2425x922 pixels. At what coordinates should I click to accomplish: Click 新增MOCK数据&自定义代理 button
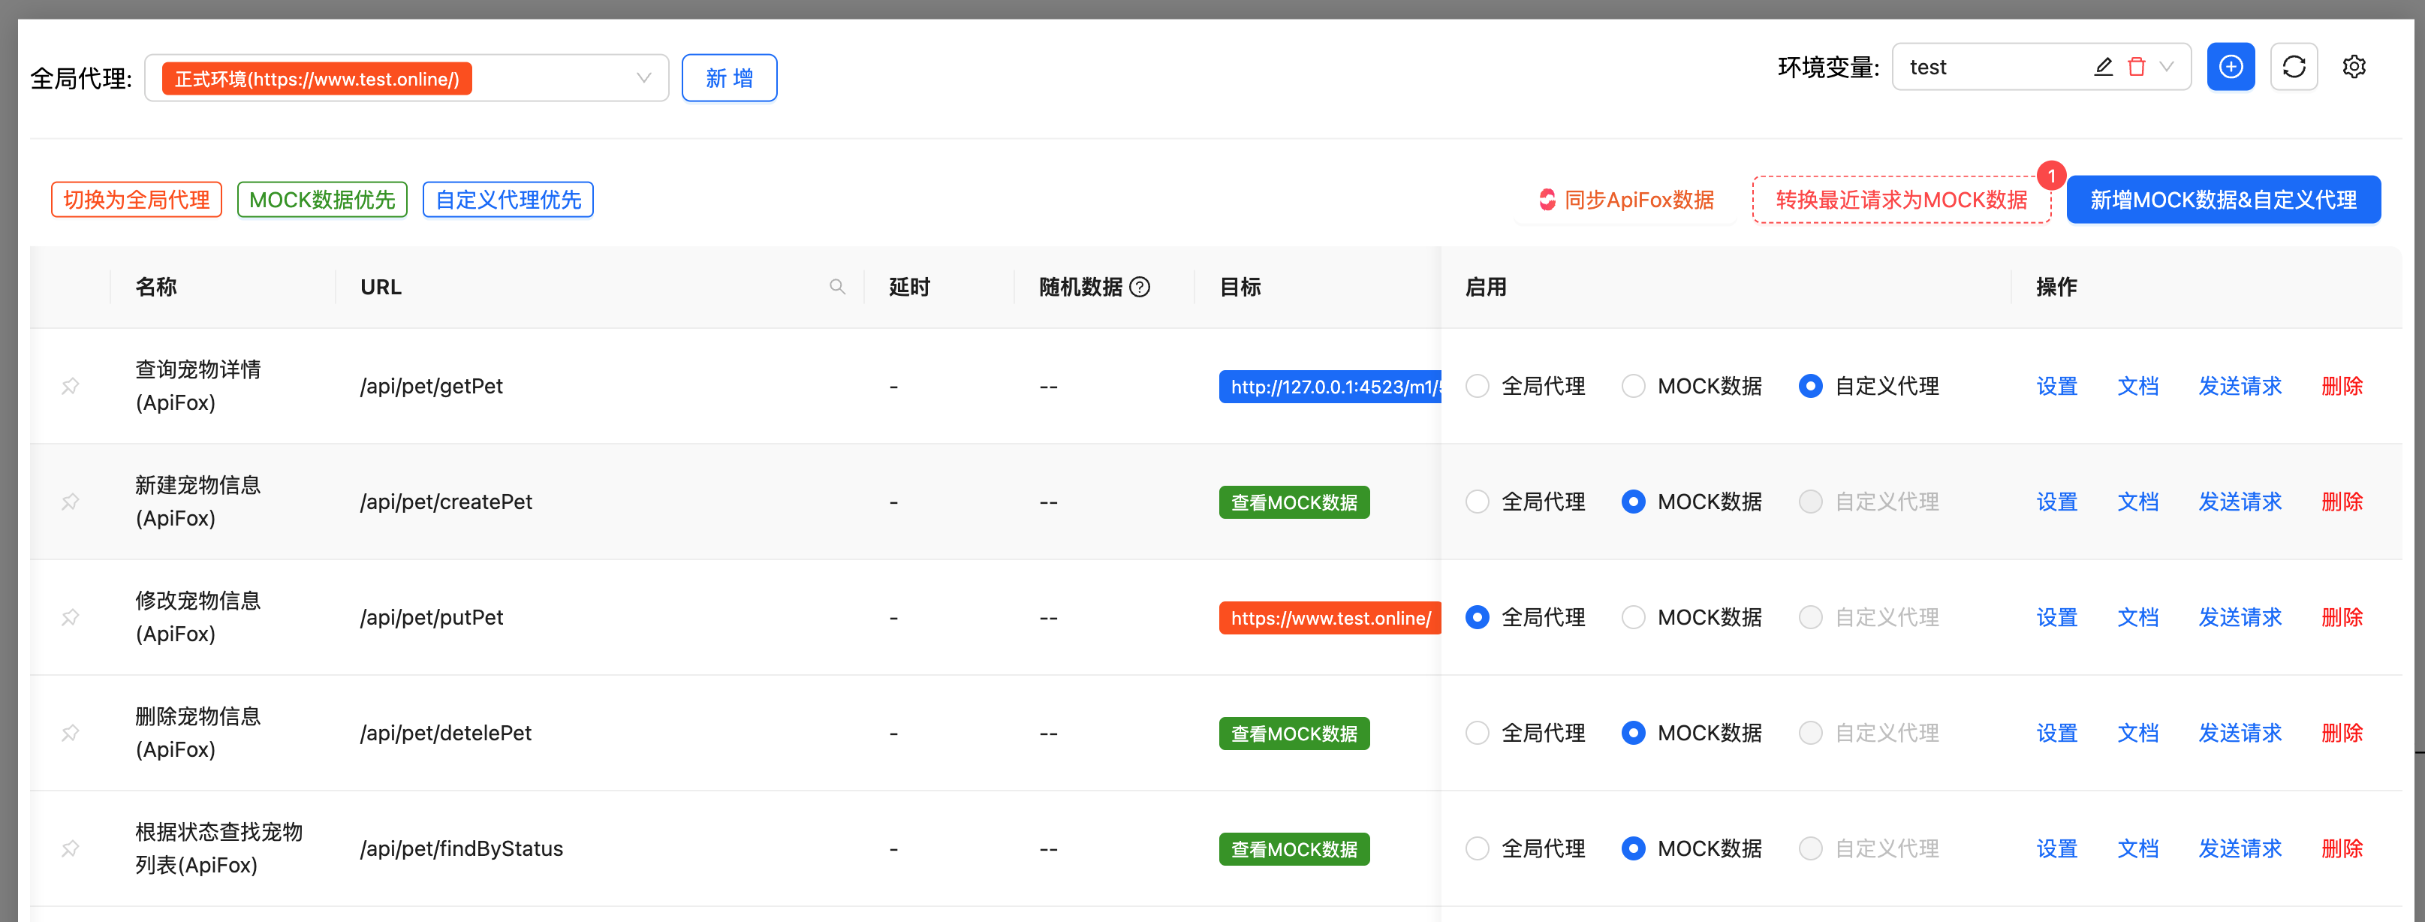[x=2222, y=200]
